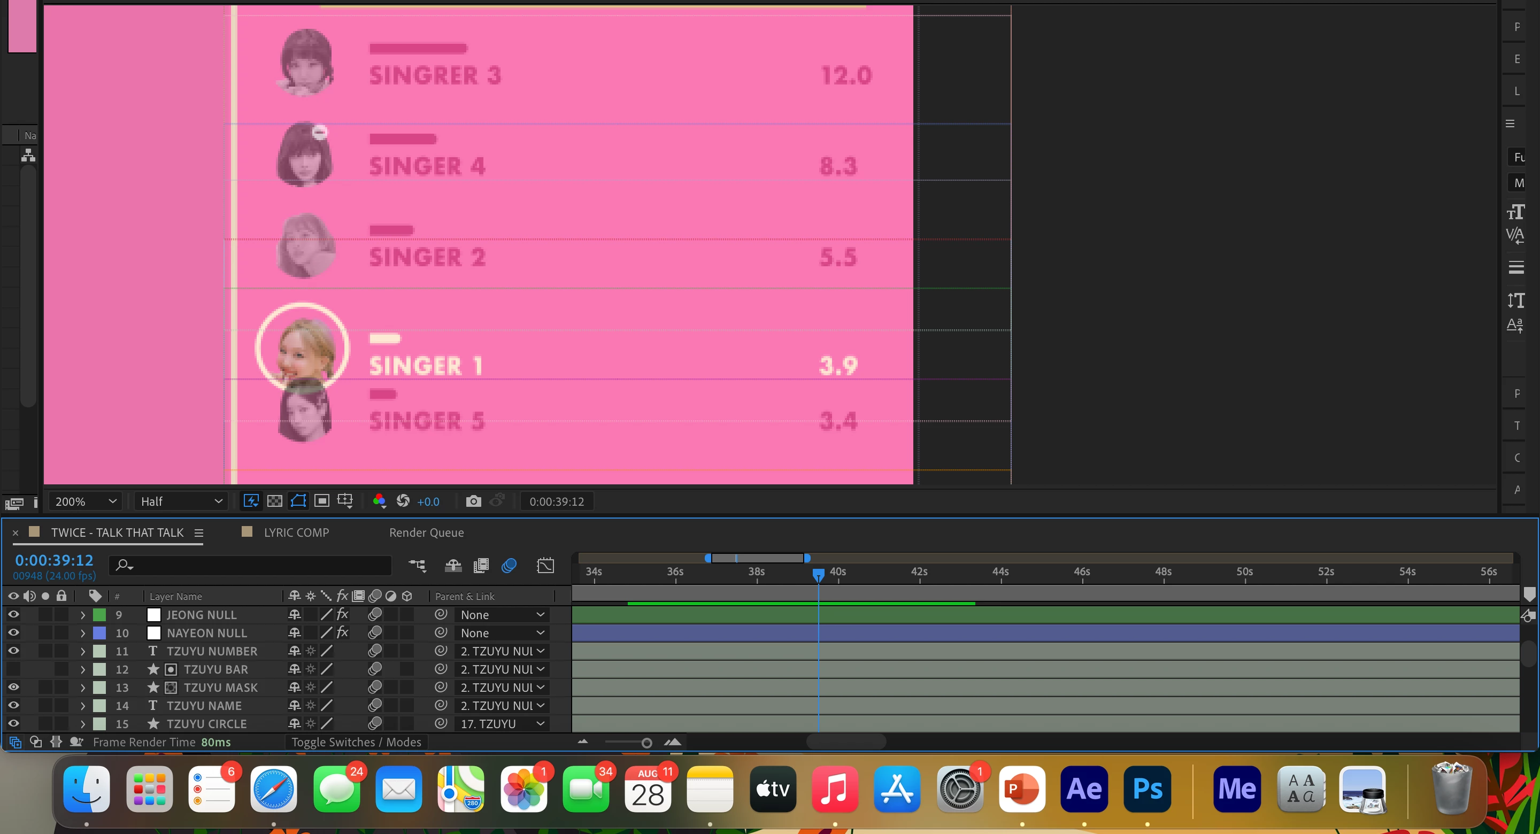This screenshot has height=834, width=1540.
Task: Open Photoshop from the Dock
Action: coord(1147,789)
